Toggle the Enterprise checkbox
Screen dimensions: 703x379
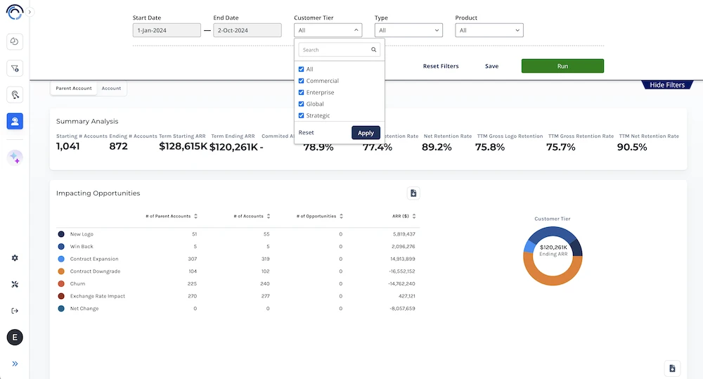point(302,93)
